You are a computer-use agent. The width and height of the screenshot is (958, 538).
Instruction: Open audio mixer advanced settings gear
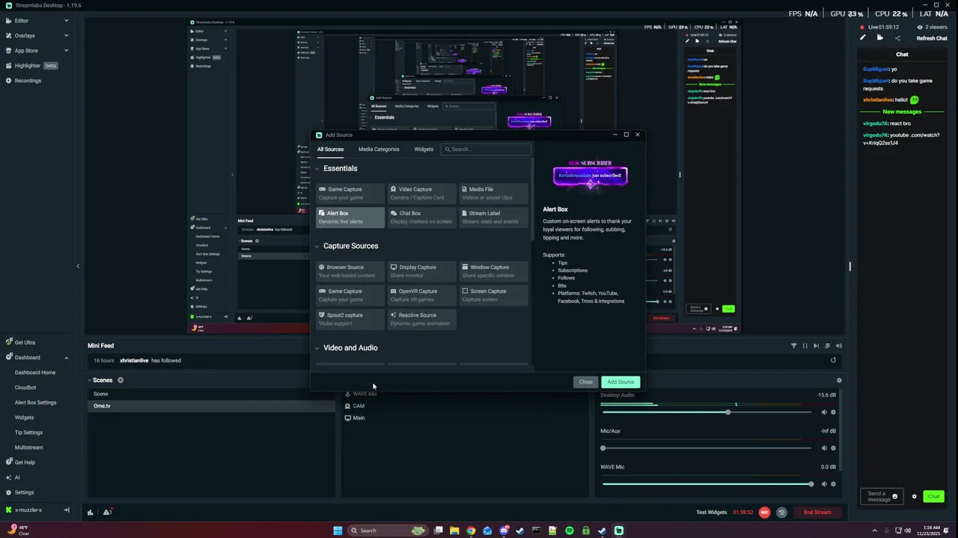tap(839, 380)
